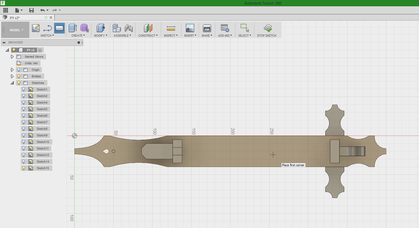419x228 pixels.
Task: Click the Select tool icon
Action: [245, 28]
